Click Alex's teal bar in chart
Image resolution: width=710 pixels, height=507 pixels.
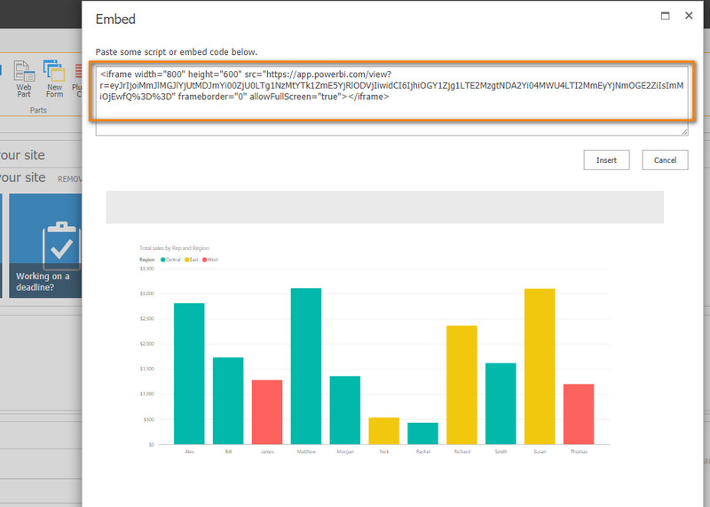[x=189, y=373]
